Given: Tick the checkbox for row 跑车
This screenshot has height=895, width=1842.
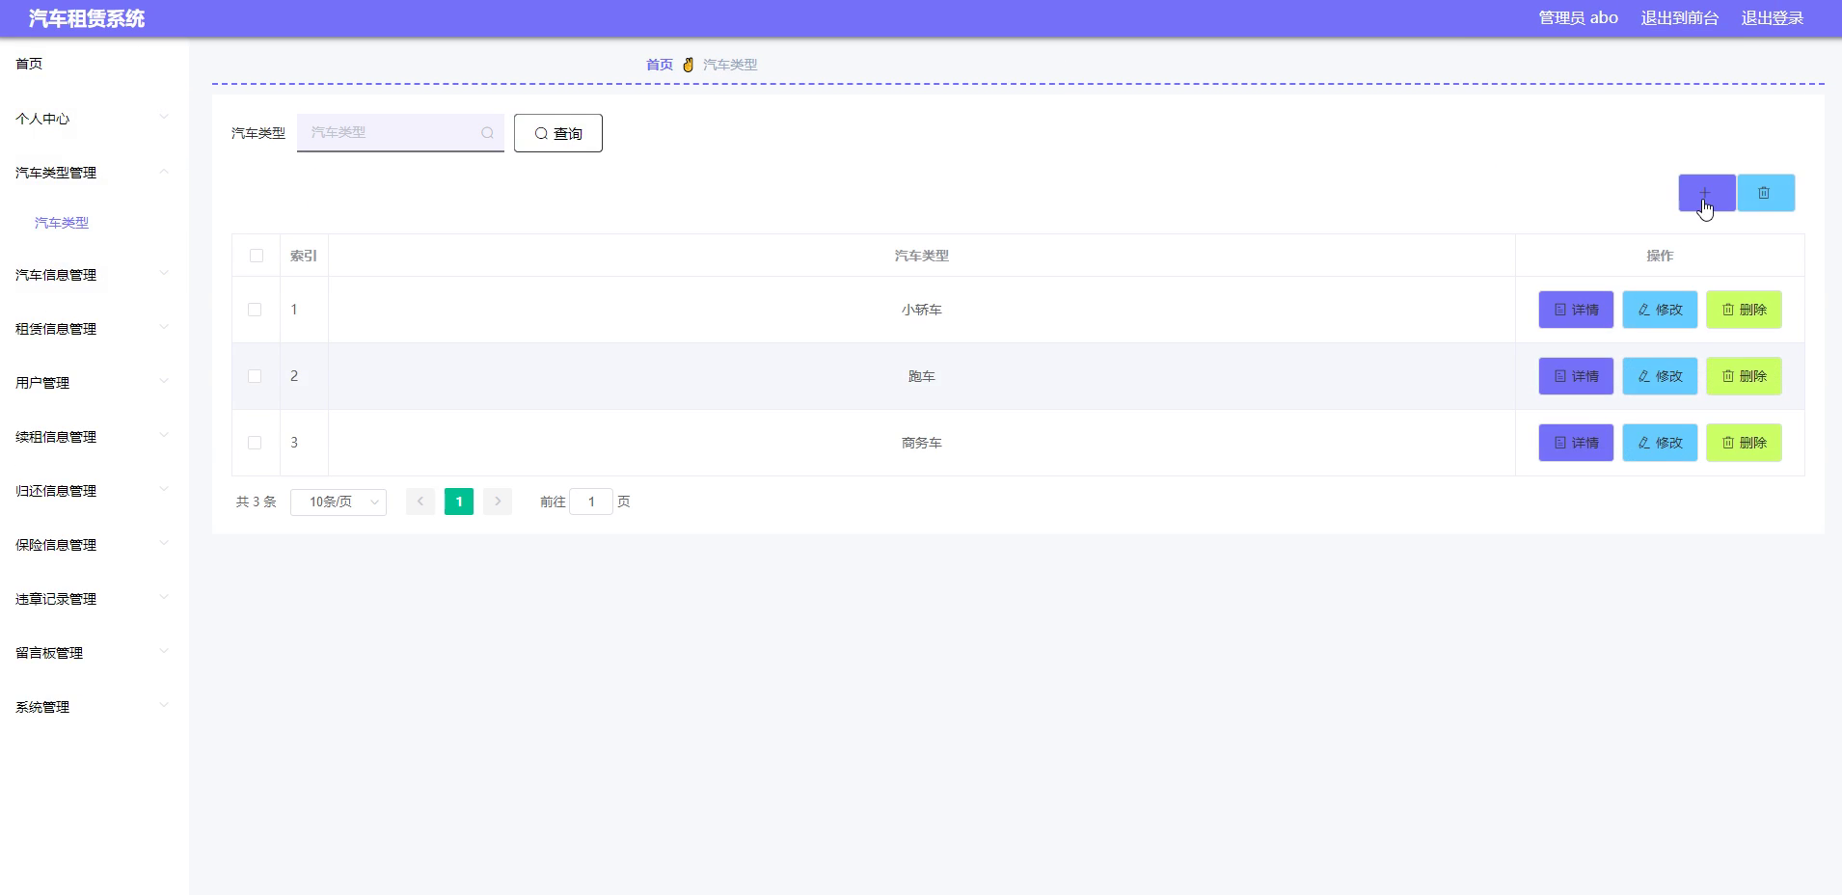Looking at the screenshot, I should coord(255,376).
